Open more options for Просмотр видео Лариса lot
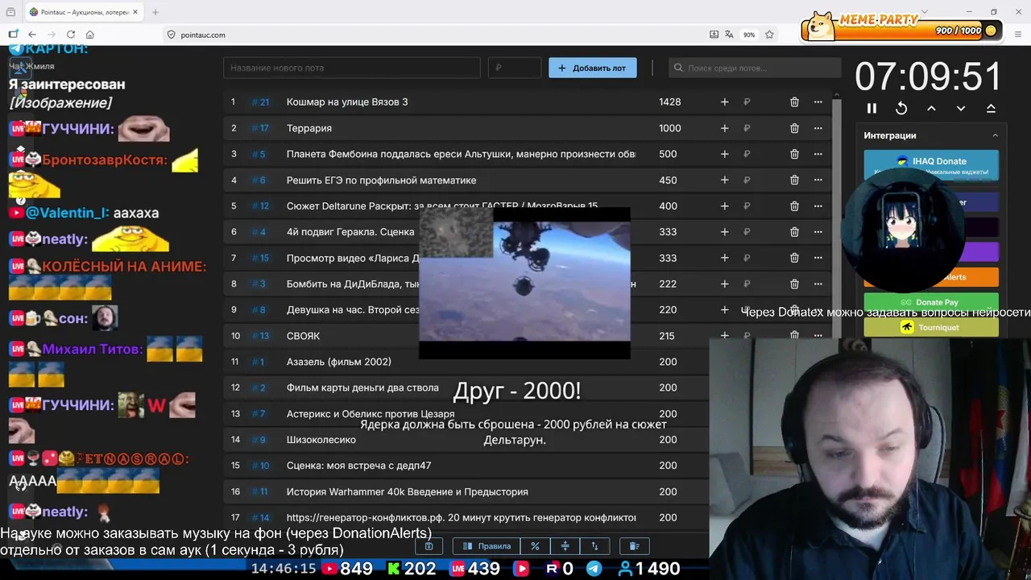The width and height of the screenshot is (1031, 580). pyautogui.click(x=818, y=258)
